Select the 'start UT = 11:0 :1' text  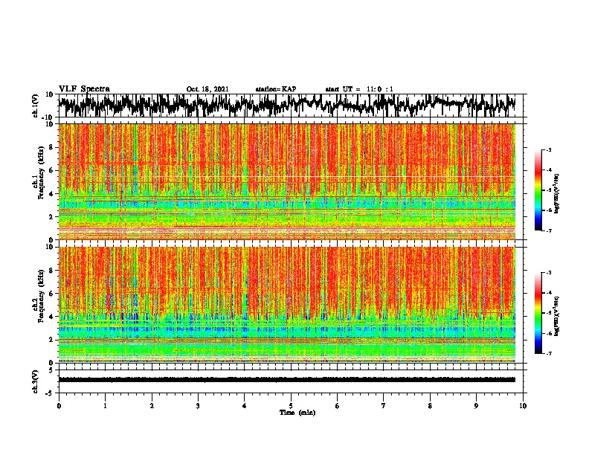359,89
